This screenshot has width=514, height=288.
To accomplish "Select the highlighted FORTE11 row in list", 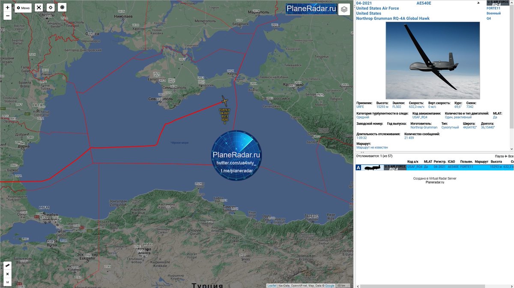I will click(x=428, y=168).
